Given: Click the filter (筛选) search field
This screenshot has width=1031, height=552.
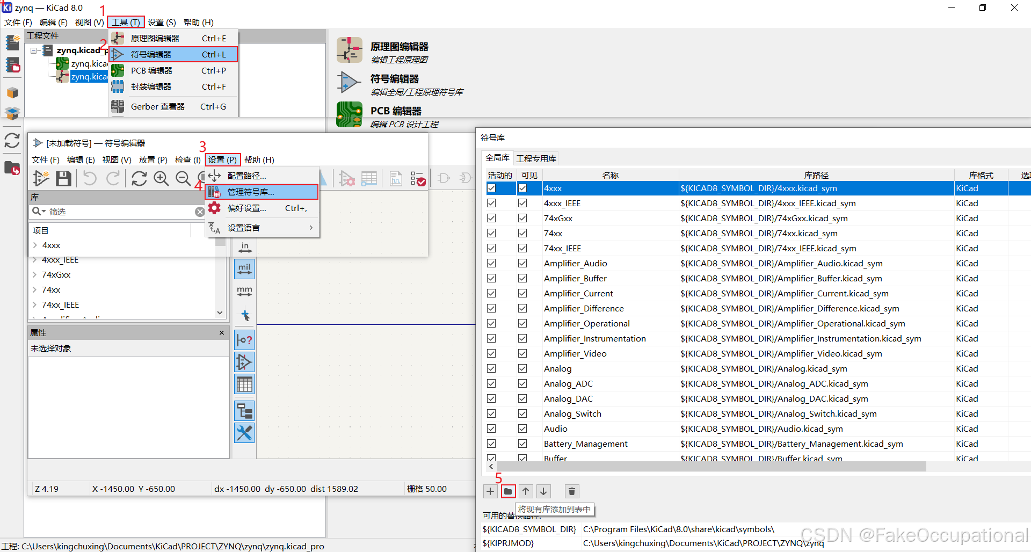Looking at the screenshot, I should coord(120,212).
